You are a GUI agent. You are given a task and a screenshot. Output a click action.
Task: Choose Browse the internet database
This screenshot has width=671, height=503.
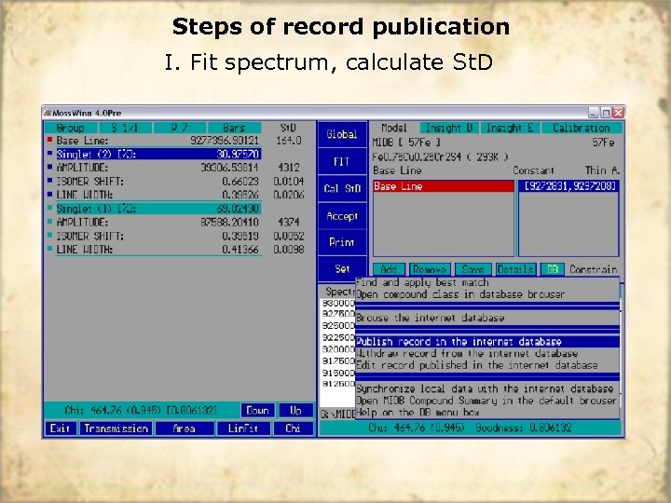[487, 318]
